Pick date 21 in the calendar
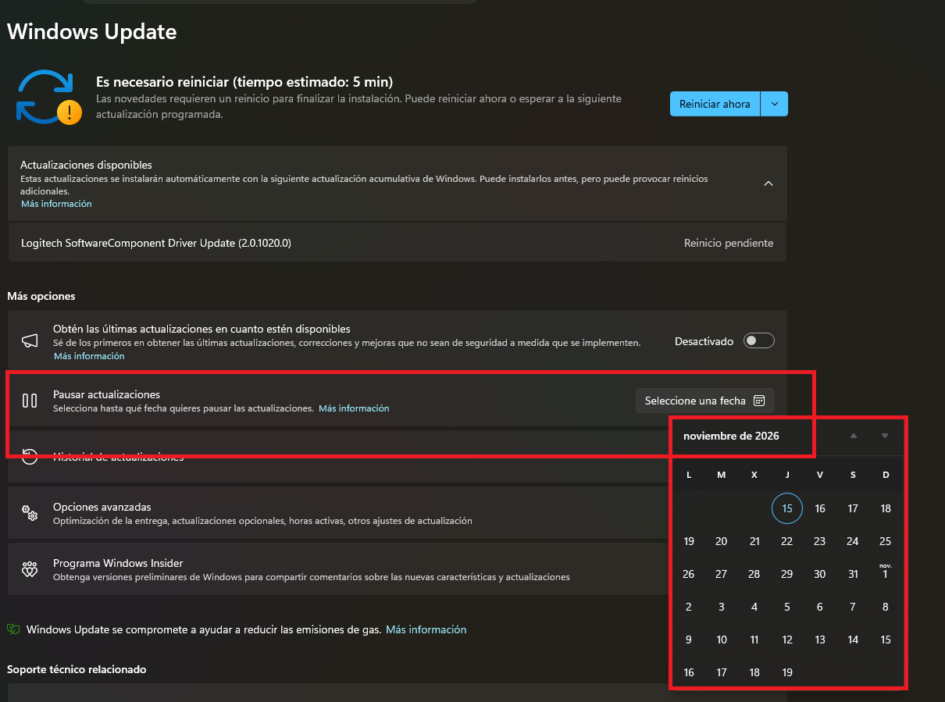945x702 pixels. pos(754,541)
